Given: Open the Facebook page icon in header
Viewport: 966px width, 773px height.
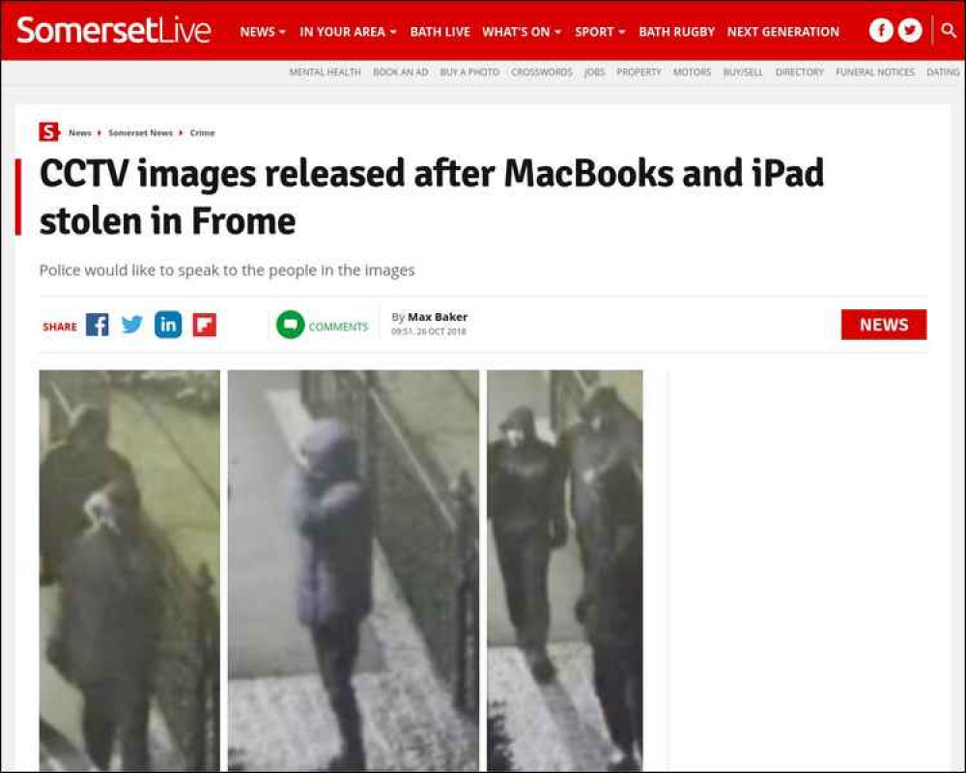Looking at the screenshot, I should tap(881, 30).
